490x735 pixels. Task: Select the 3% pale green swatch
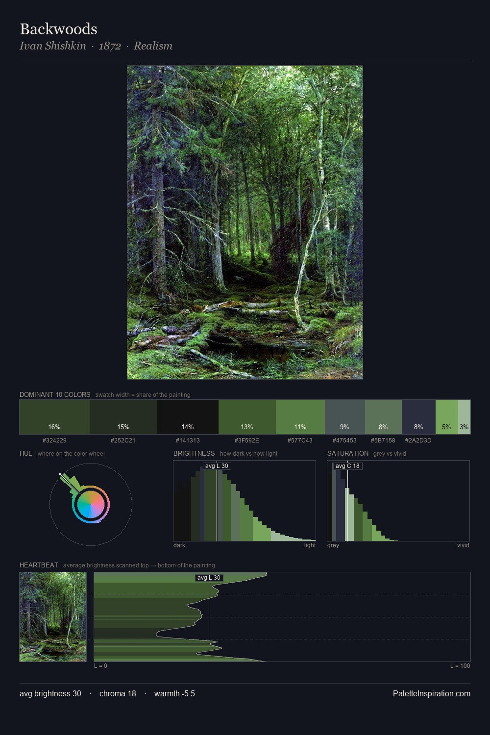[464, 417]
